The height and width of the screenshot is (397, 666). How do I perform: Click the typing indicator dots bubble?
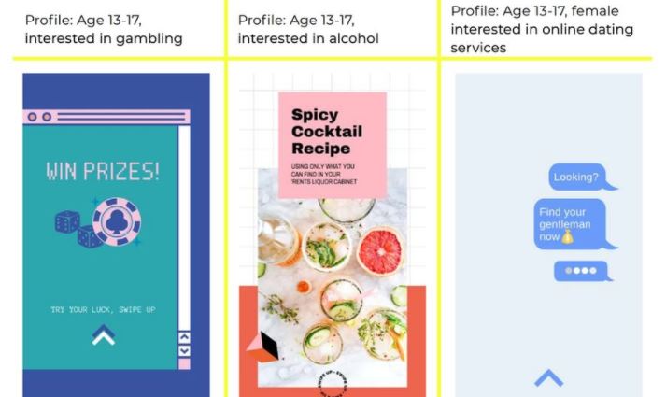(x=583, y=271)
